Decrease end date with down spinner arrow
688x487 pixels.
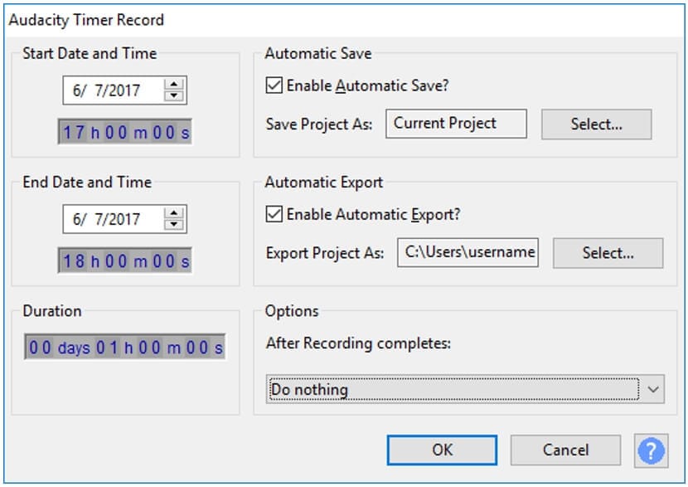pyautogui.click(x=174, y=225)
